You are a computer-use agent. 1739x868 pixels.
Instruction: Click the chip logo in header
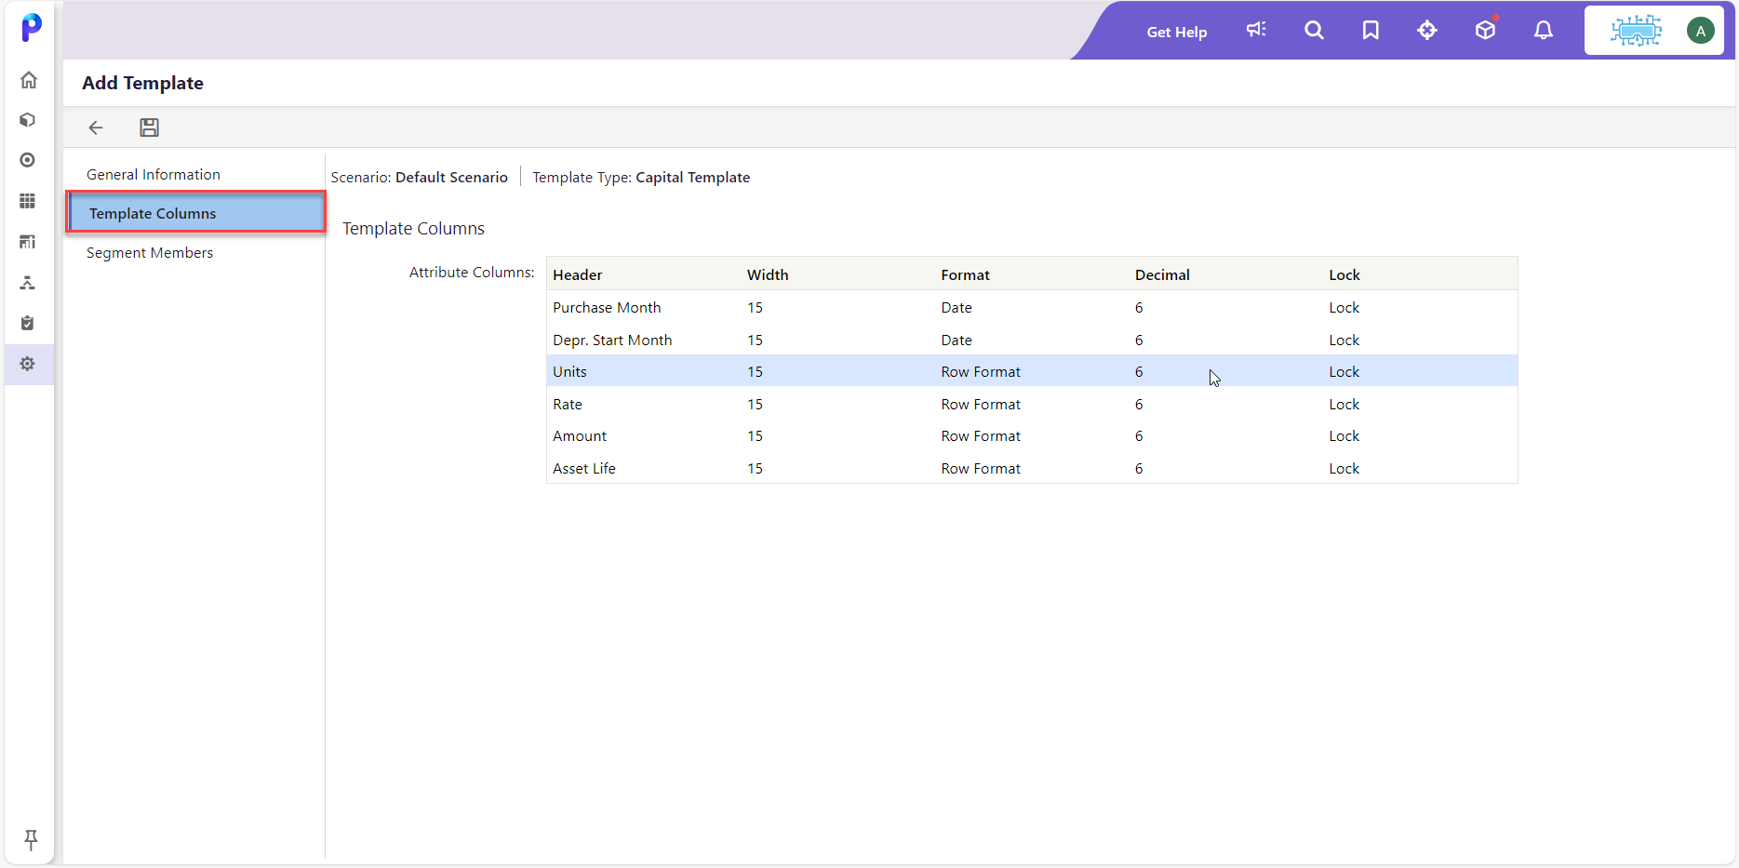click(x=1637, y=31)
